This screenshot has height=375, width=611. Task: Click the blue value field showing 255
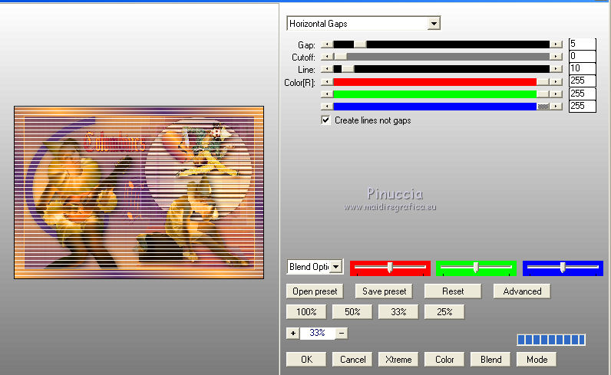click(582, 106)
